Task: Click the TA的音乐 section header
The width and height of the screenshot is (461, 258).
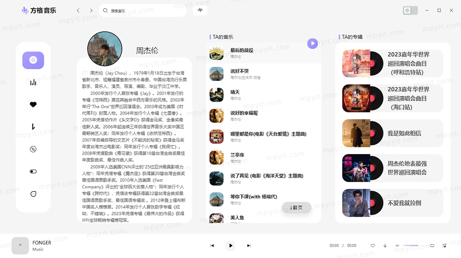Action: 223,37
